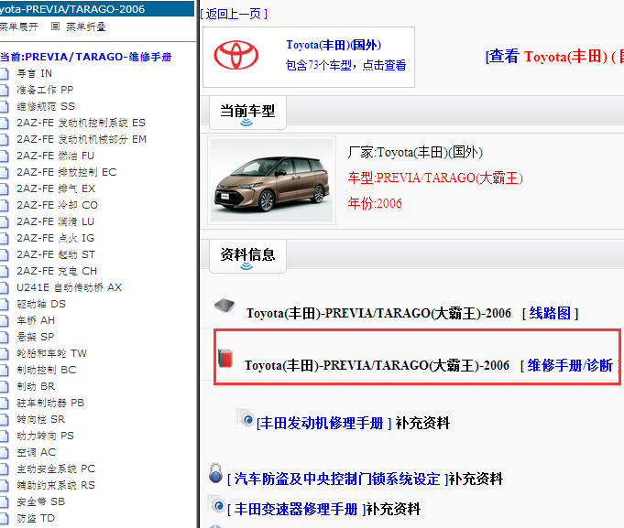
Task: Click the 查看 Toyota(丰田) link at top right
Action: click(x=554, y=57)
